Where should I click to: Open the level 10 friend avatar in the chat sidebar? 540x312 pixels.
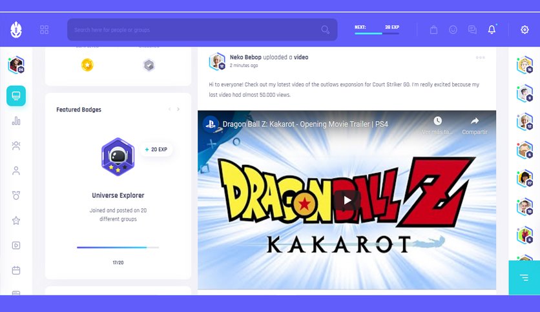(524, 207)
